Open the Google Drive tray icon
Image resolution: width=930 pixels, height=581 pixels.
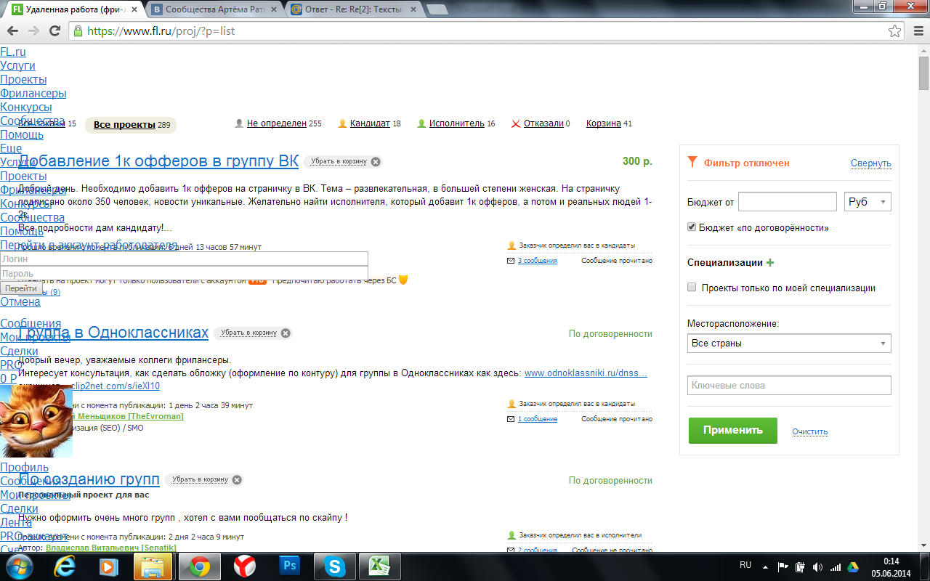pyautogui.click(x=854, y=567)
